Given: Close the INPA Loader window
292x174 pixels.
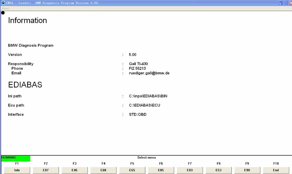Looking at the screenshot, I should [291, 3].
